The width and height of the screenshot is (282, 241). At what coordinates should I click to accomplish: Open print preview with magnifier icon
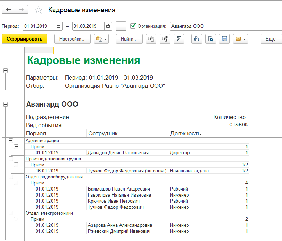[x=210, y=39]
